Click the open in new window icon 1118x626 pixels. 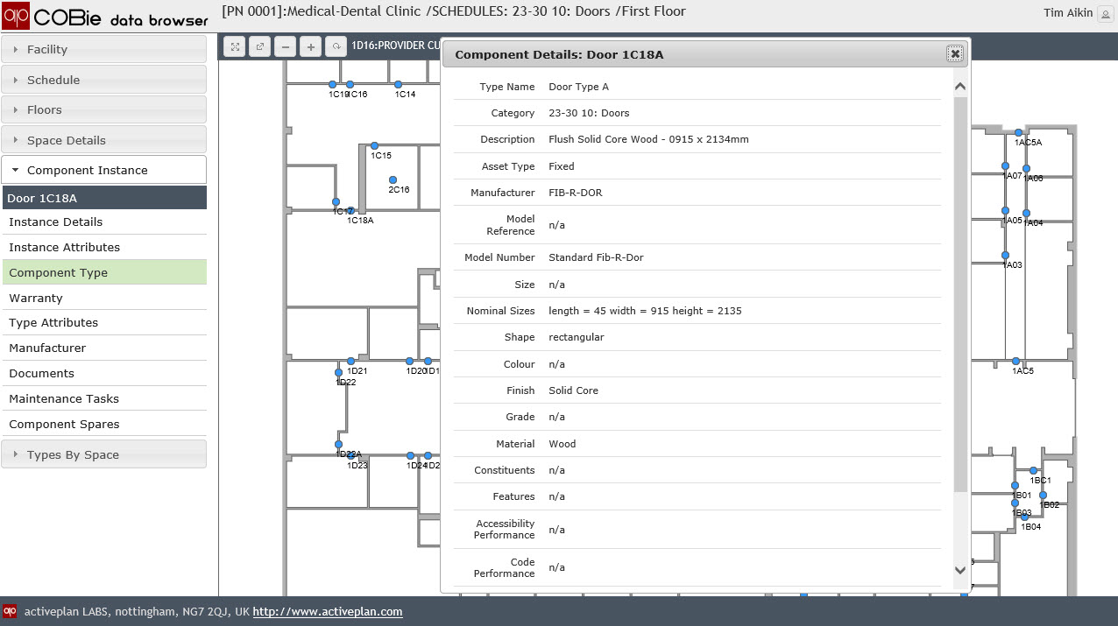pyautogui.click(x=260, y=46)
